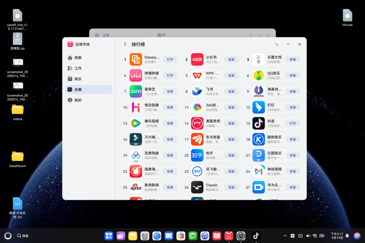Install 小红书 with its 安装 button
The height and width of the screenshot is (243, 365).
point(231,60)
